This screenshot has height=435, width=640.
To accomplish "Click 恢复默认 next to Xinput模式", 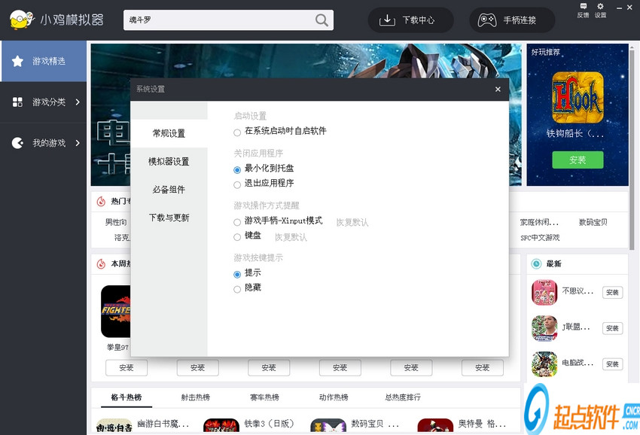I will click(352, 223).
